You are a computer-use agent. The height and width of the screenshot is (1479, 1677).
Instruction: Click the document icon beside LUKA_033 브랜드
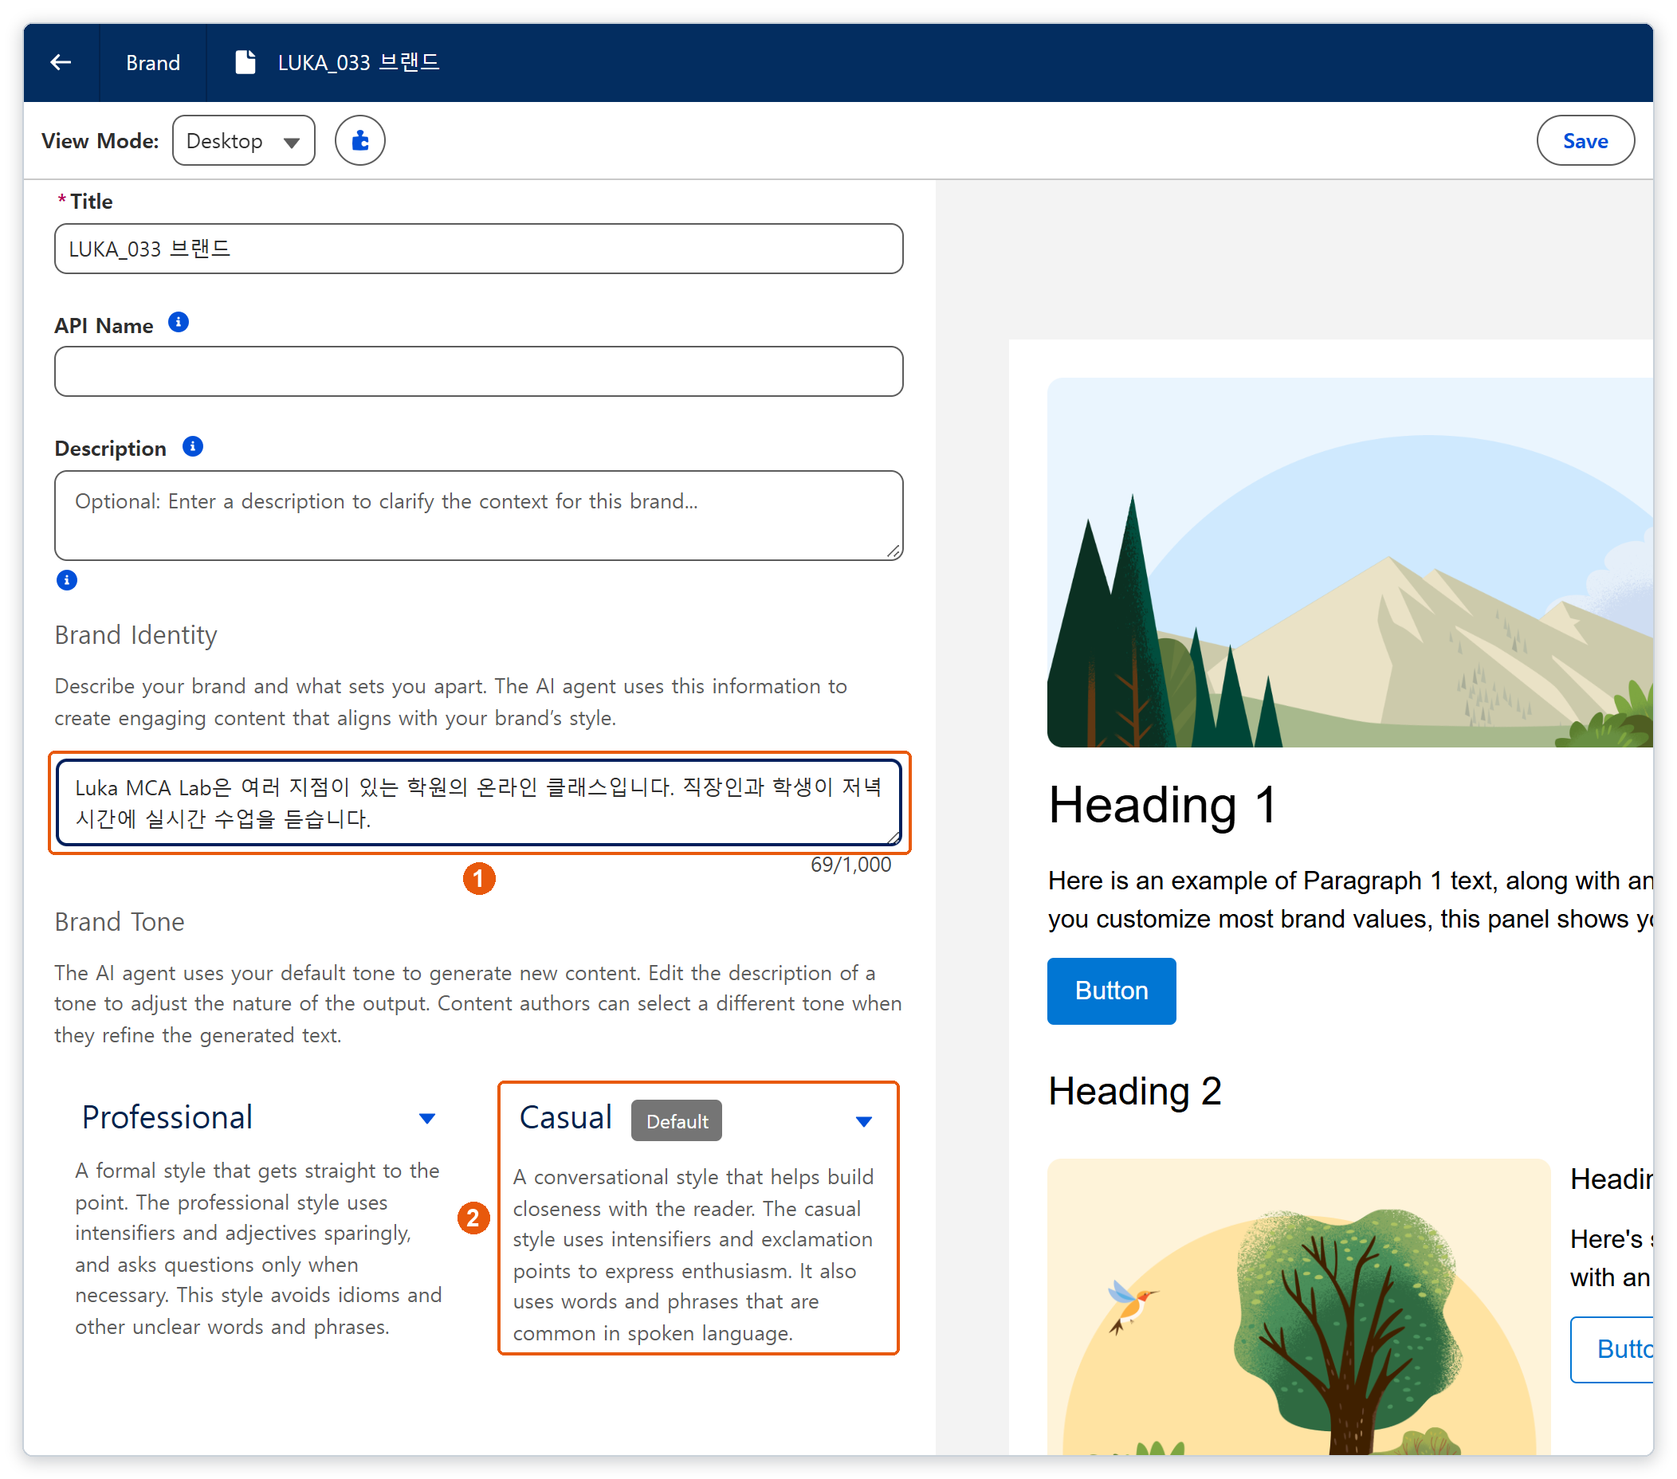(245, 62)
